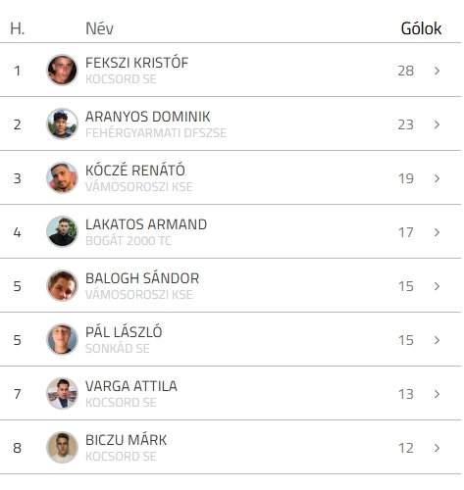Open Fekszi Kristóf's player avatar
The width and height of the screenshot is (464, 490).
62,70
